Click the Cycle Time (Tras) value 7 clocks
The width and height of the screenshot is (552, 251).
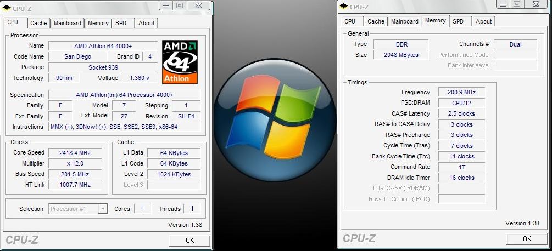coord(461,146)
